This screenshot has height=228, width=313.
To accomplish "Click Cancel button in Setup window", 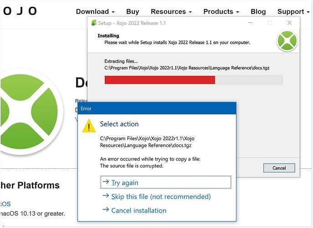I will pyautogui.click(x=279, y=168).
